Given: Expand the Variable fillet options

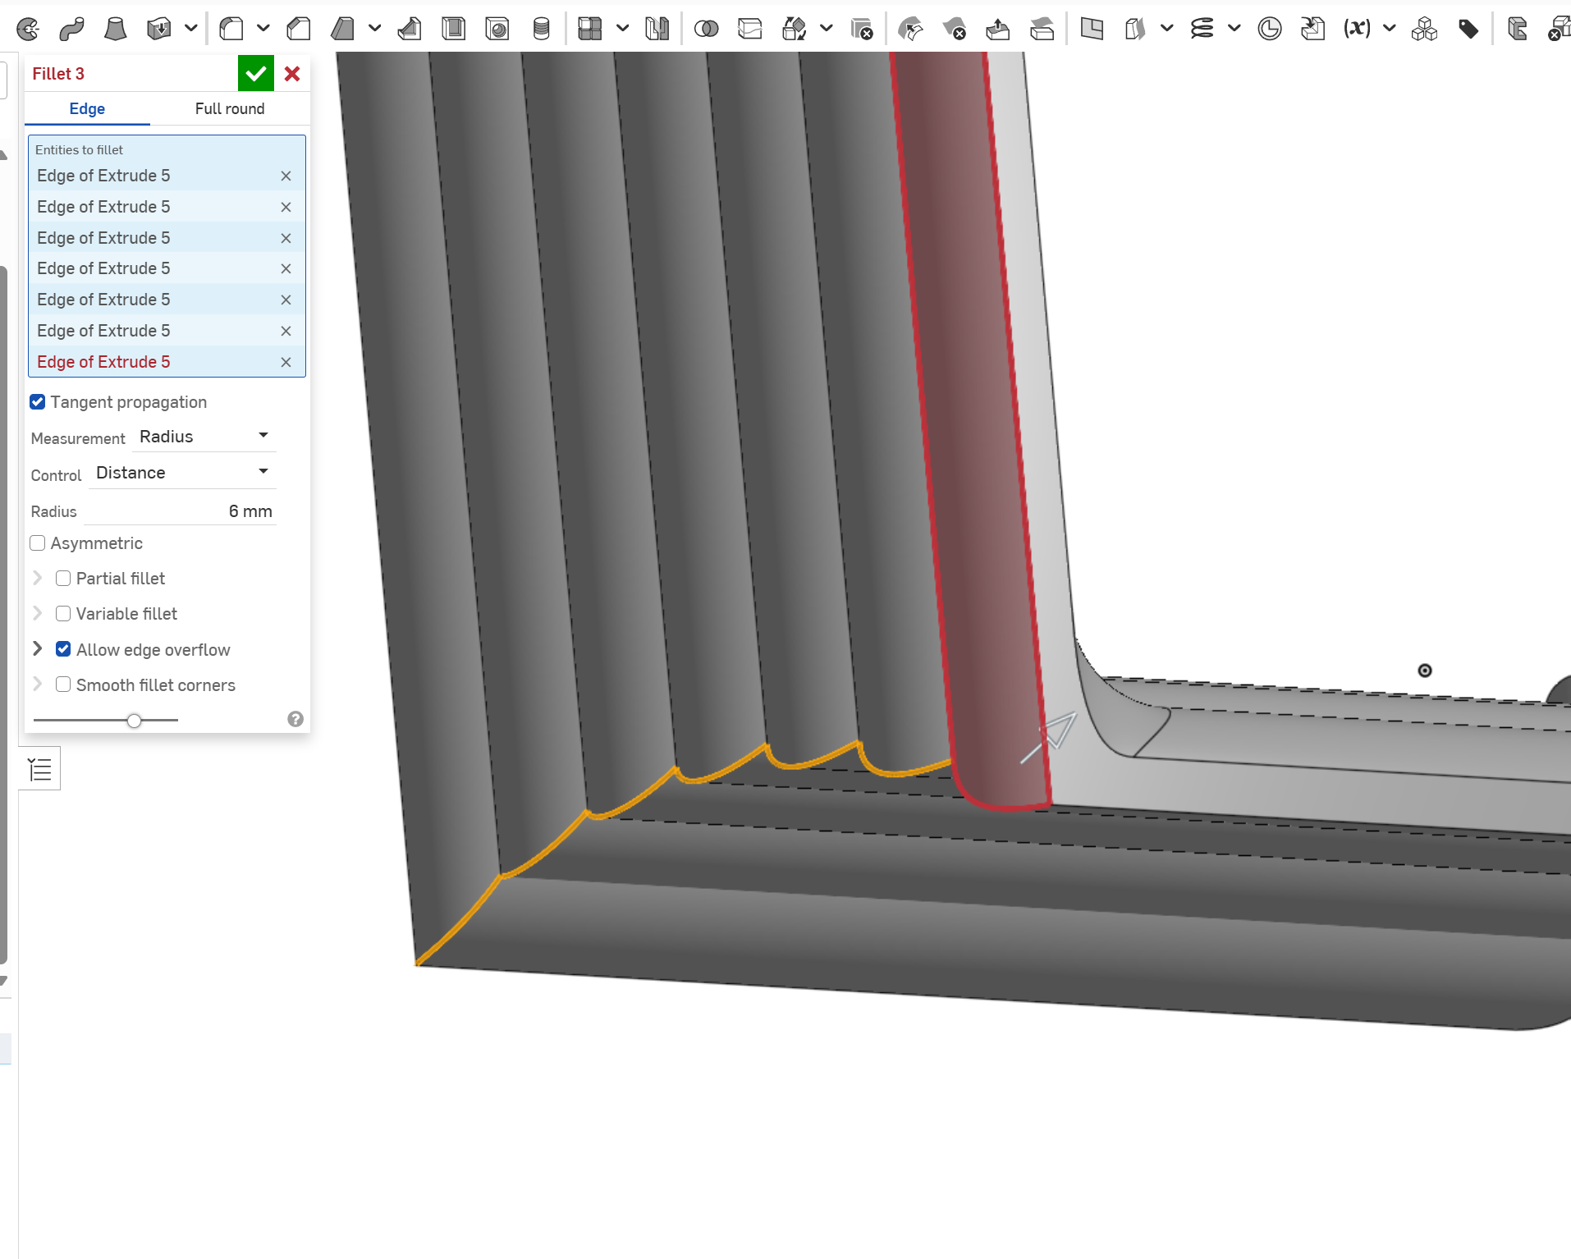Looking at the screenshot, I should [x=38, y=613].
